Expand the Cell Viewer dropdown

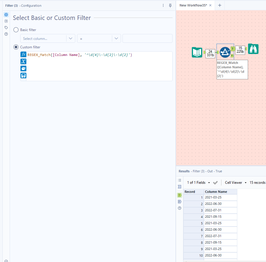click(x=236, y=183)
